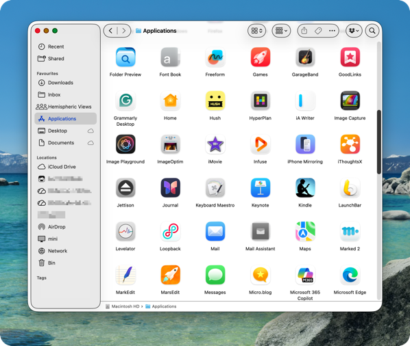This screenshot has width=410, height=346.
Task: Go forward with the right chevron
Action: tap(124, 31)
